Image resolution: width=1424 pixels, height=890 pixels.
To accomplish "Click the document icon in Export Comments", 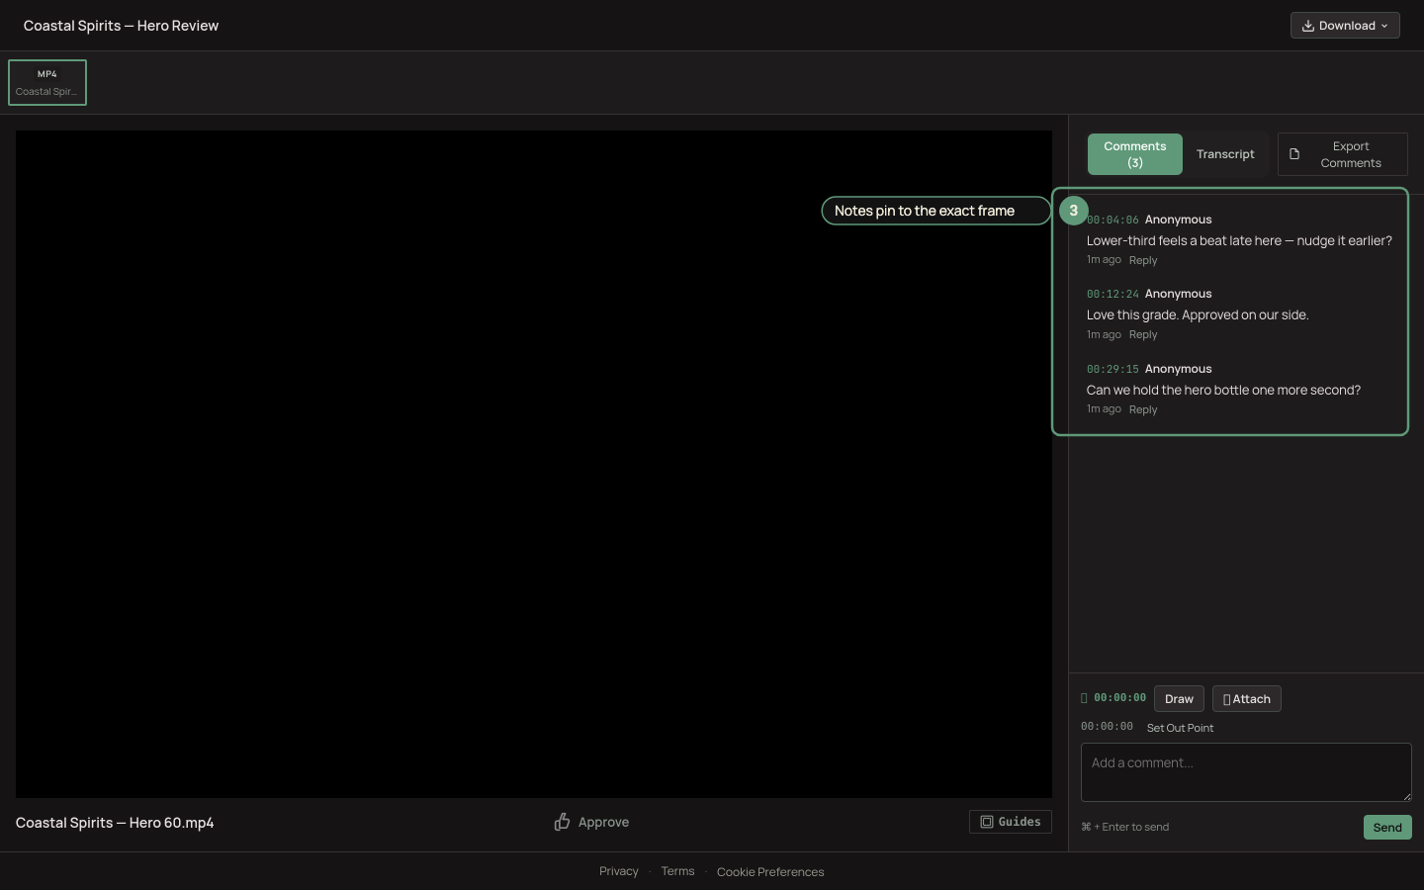I will click(1294, 154).
